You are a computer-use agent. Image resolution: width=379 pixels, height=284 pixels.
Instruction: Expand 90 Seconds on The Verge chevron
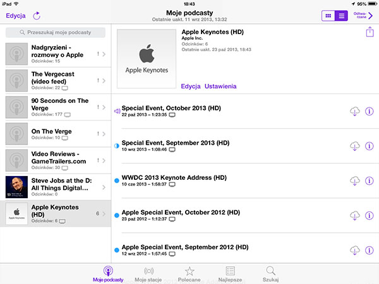pyautogui.click(x=104, y=107)
